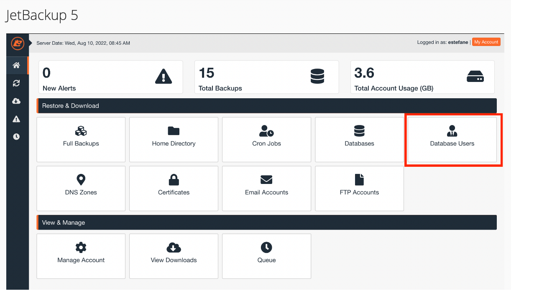Open the Home Directory tile

174,140
